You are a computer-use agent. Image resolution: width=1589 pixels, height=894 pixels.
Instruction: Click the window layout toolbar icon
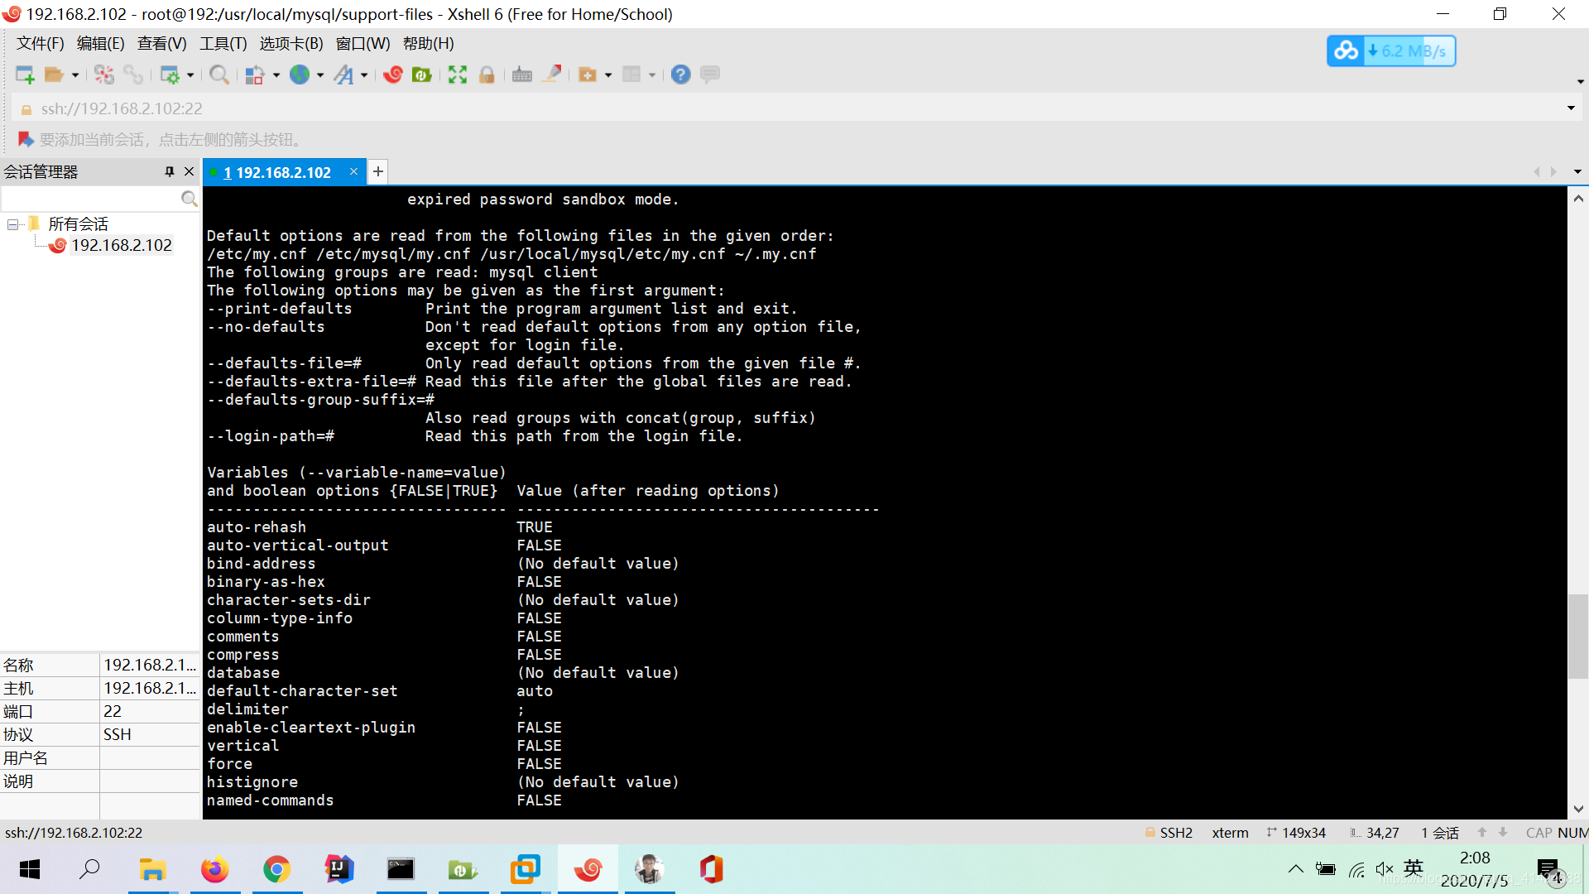pyautogui.click(x=631, y=74)
